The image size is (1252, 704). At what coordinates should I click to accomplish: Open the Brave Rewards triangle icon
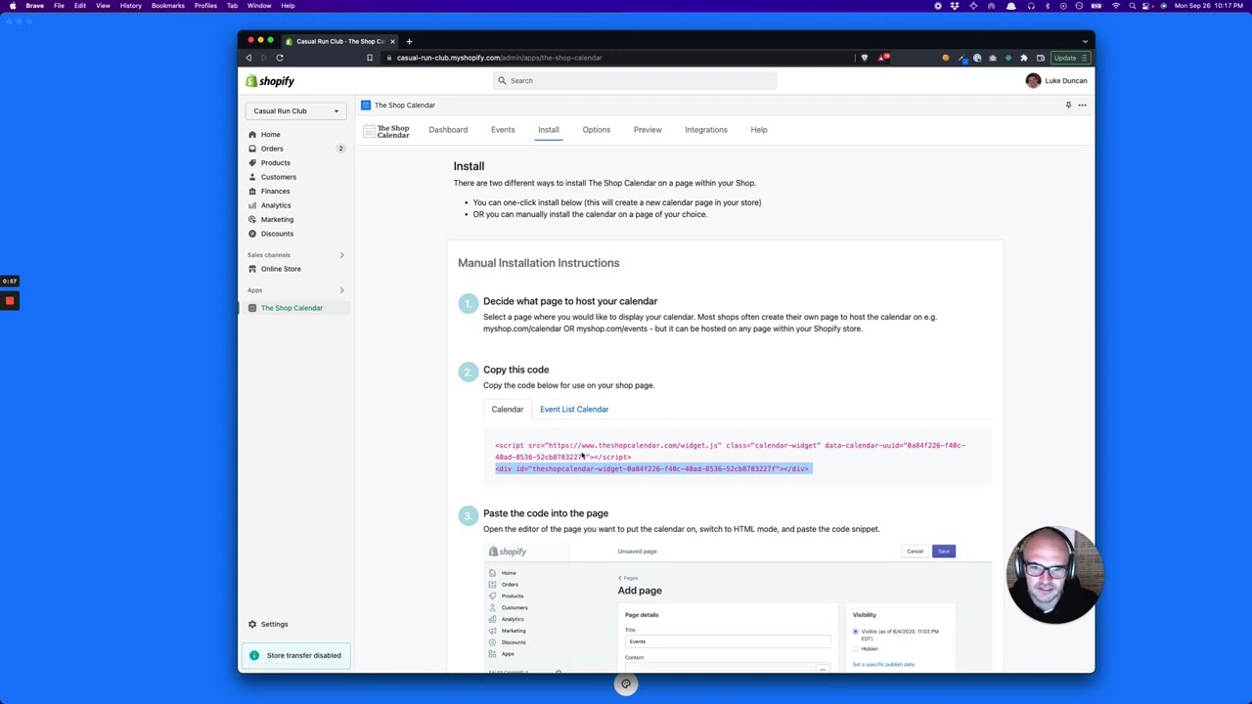click(x=882, y=58)
